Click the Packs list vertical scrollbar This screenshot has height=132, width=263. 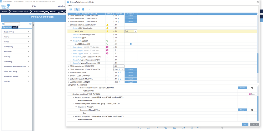point(258,63)
